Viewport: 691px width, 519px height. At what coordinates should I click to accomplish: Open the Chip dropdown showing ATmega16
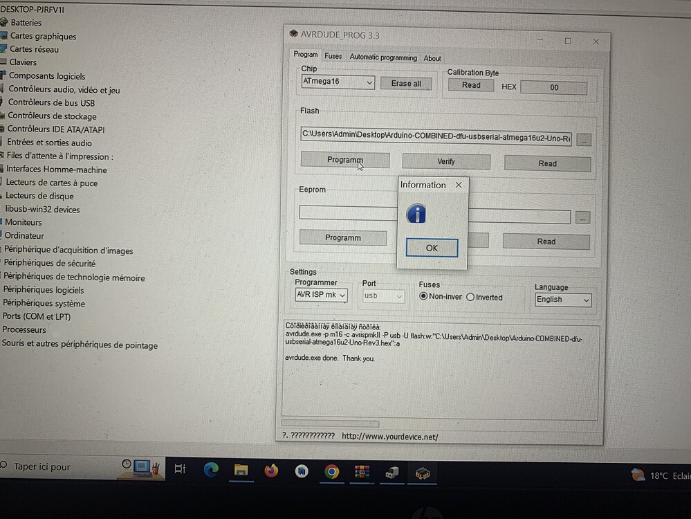[370, 82]
